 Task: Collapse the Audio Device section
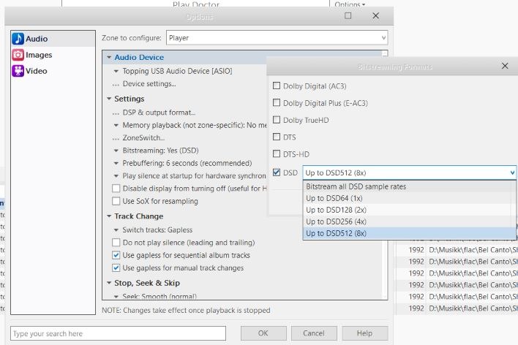click(x=109, y=58)
